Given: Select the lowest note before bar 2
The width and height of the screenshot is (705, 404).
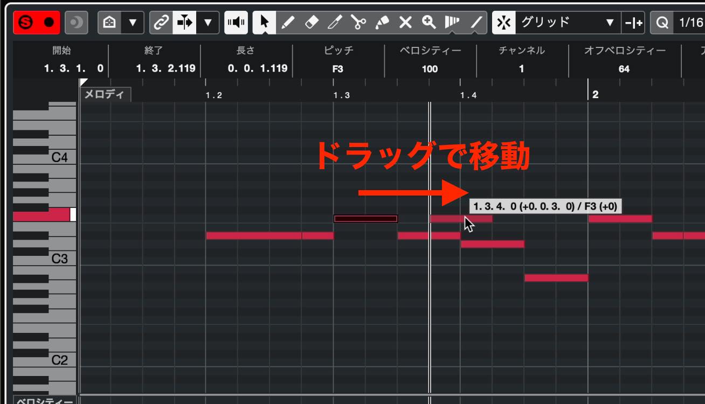Looking at the screenshot, I should pos(556,278).
